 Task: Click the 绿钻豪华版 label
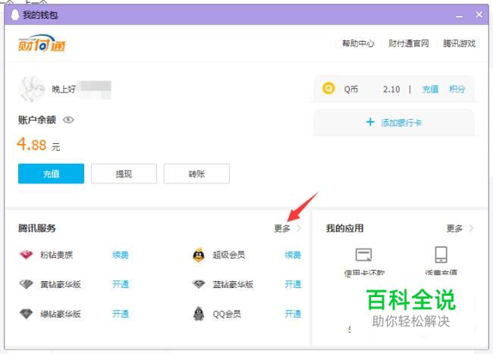[x=61, y=314]
